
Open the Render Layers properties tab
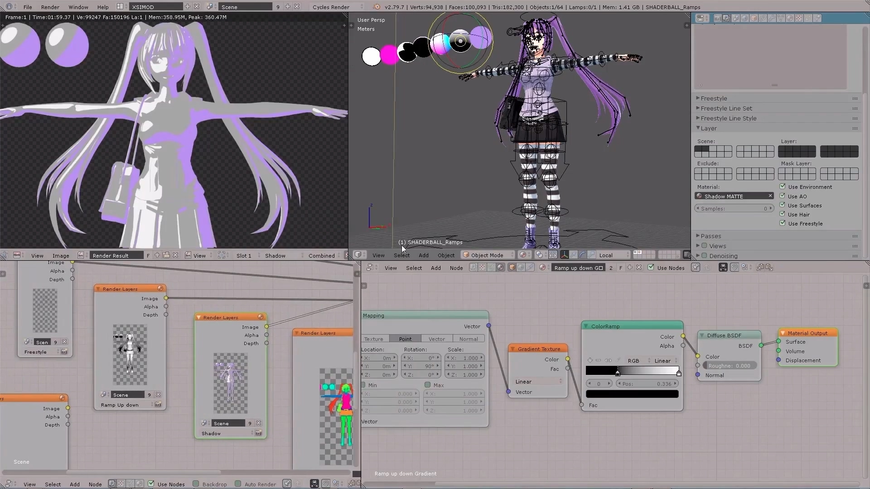(726, 18)
